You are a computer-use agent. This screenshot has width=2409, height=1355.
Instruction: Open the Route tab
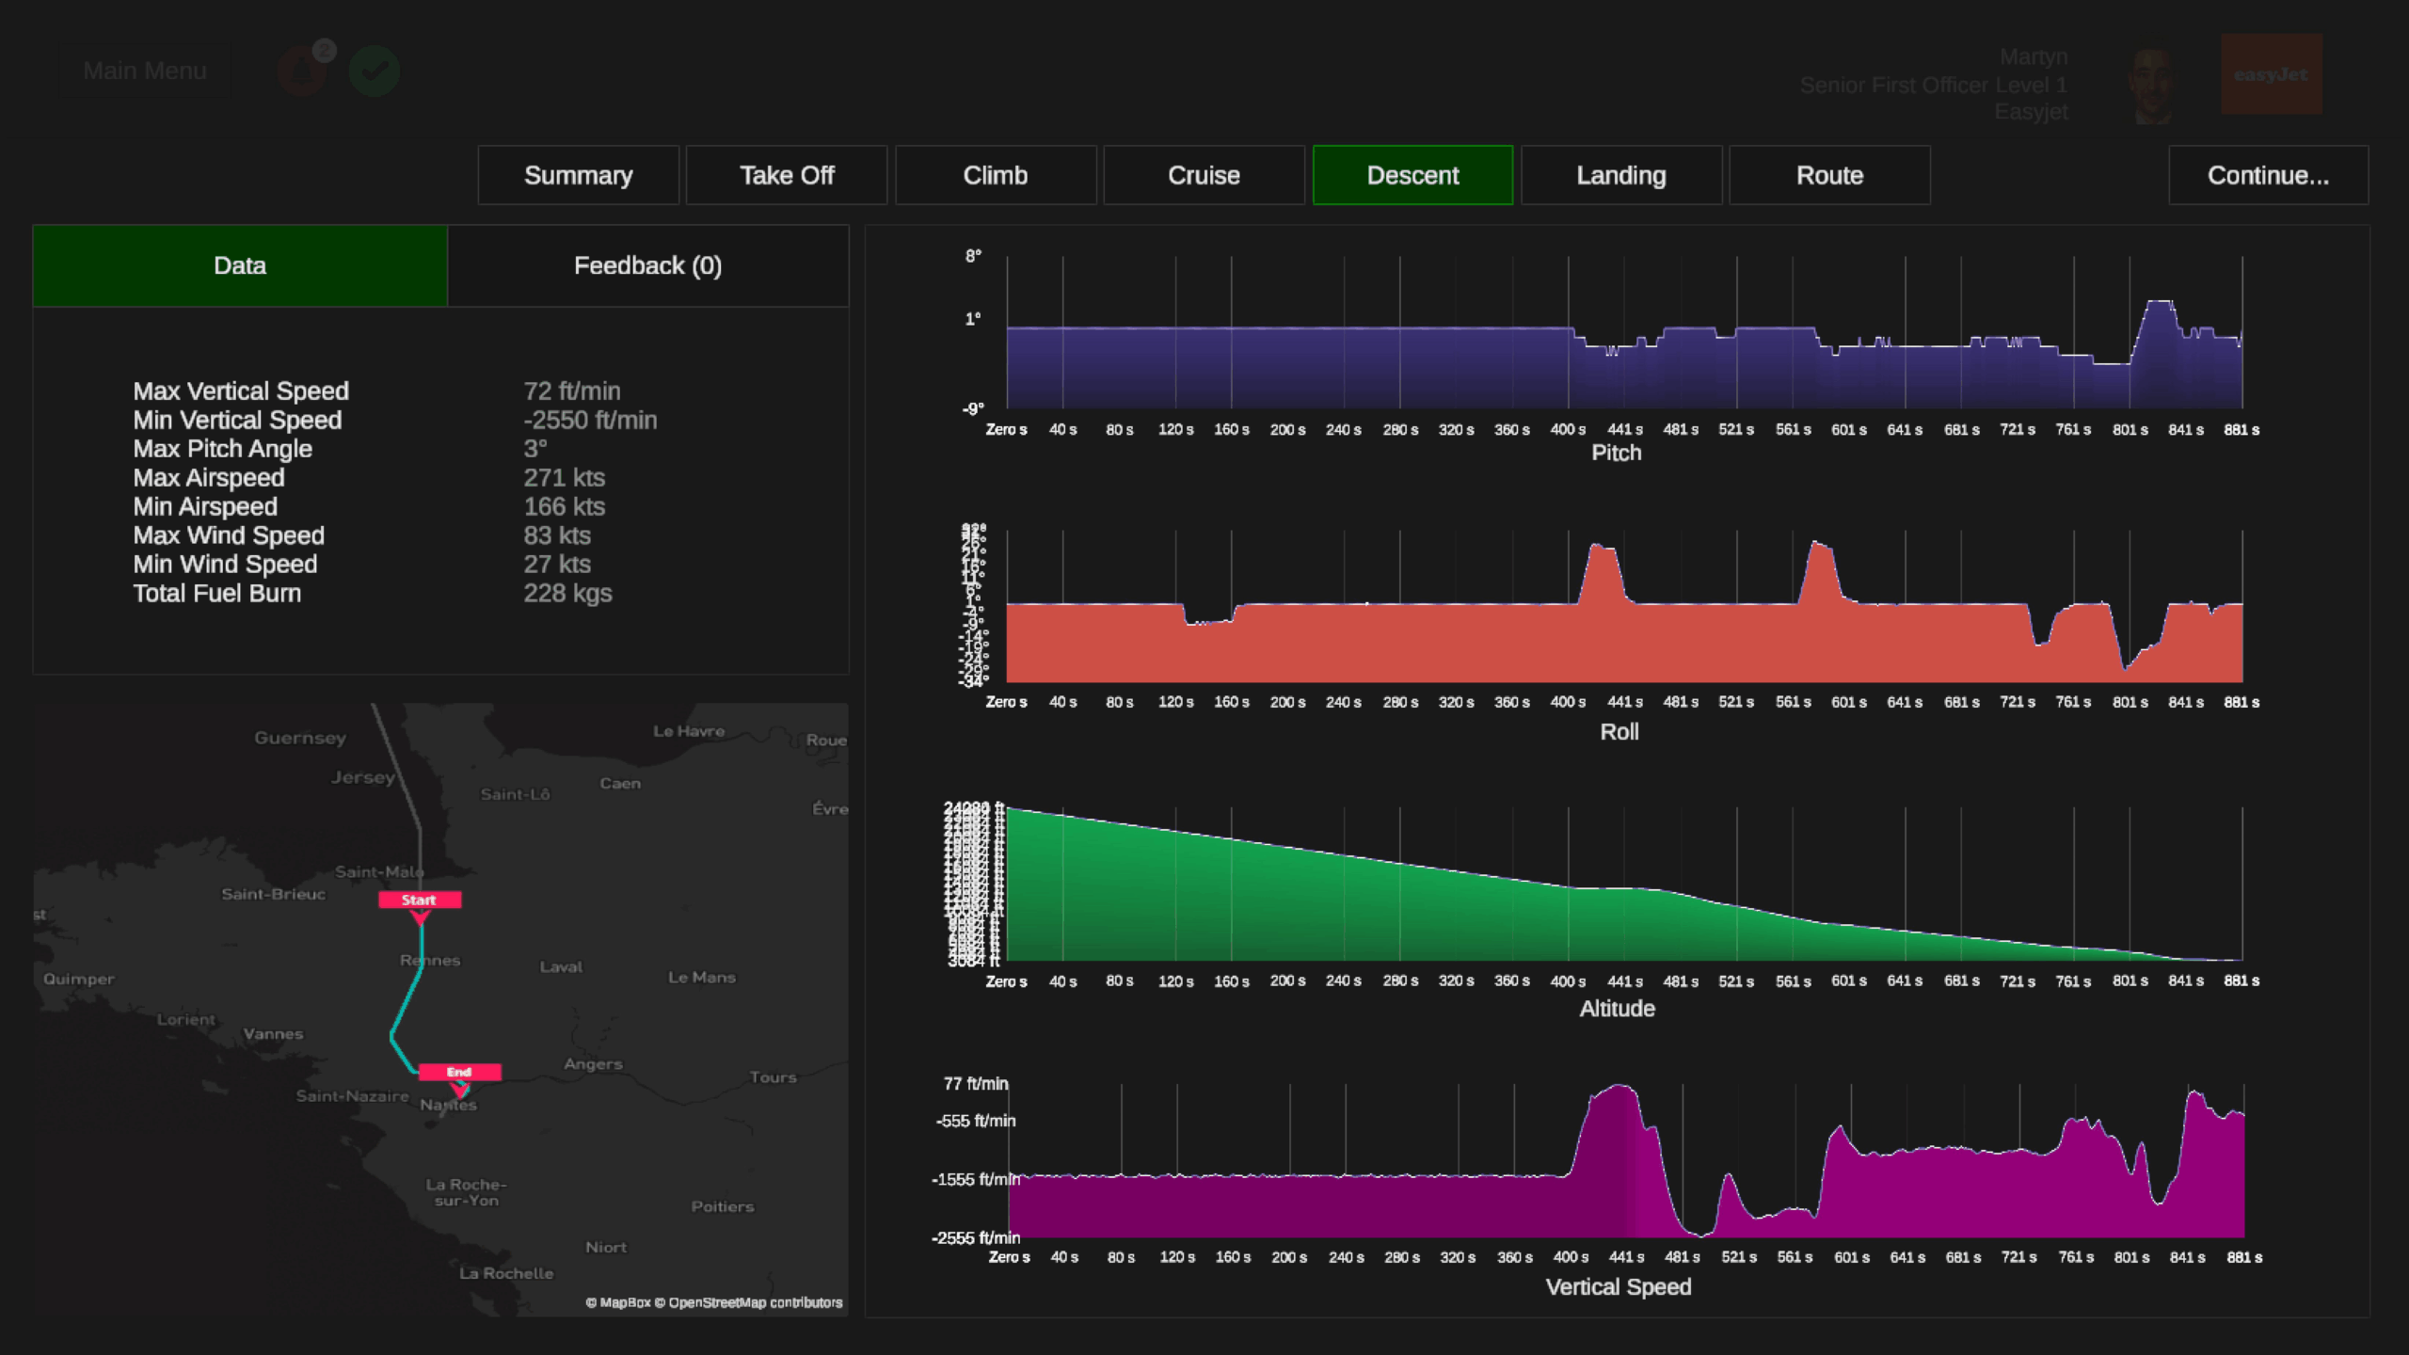pyautogui.click(x=1829, y=175)
